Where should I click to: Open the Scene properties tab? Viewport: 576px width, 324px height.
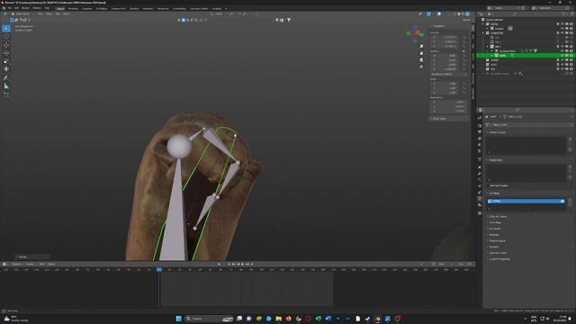[x=480, y=144]
